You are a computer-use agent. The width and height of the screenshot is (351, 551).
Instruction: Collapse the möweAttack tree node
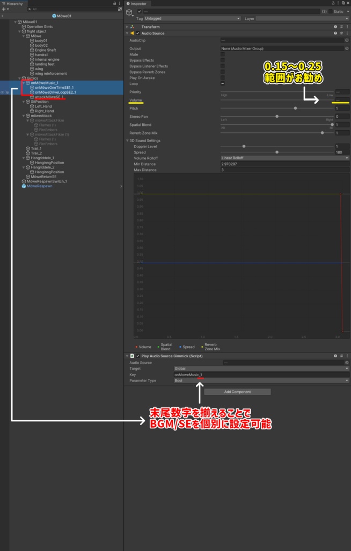pyautogui.click(x=24, y=116)
